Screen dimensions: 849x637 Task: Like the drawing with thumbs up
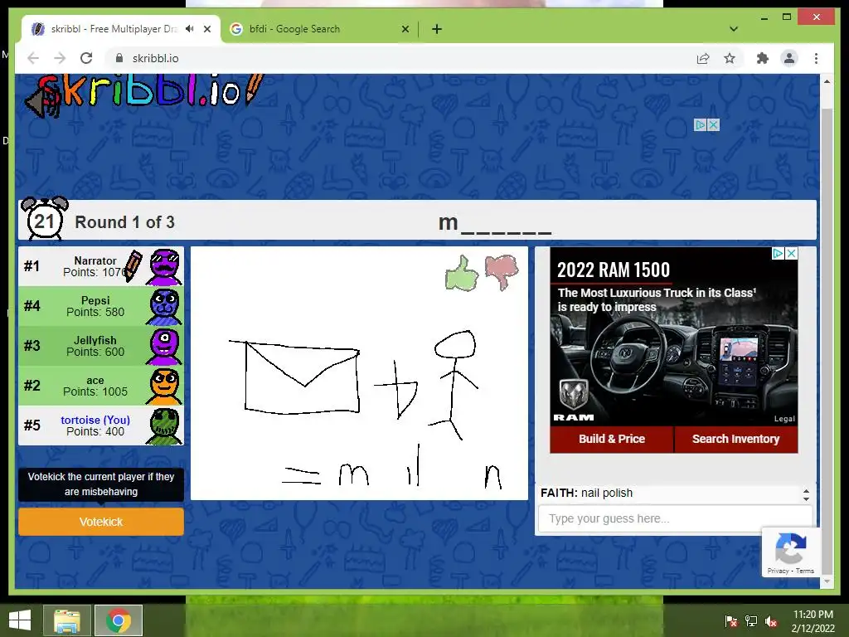462,273
